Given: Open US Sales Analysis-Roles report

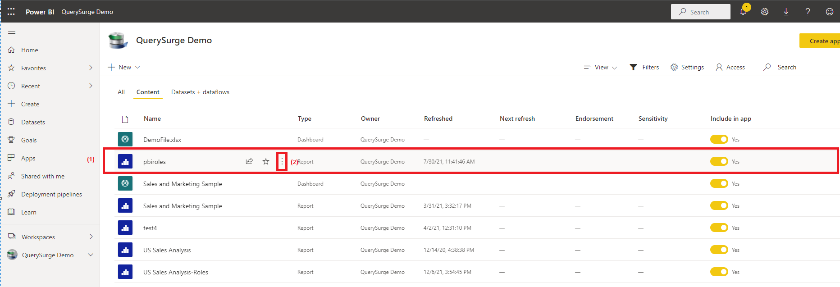Looking at the screenshot, I should [x=176, y=272].
